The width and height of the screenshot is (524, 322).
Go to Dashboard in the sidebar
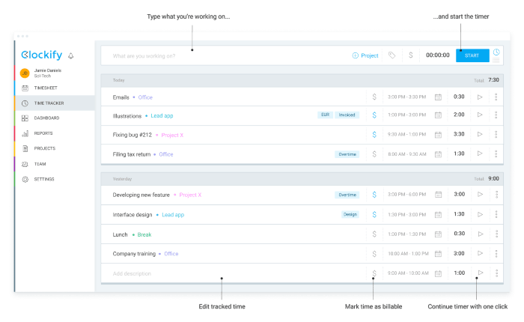(x=46, y=118)
